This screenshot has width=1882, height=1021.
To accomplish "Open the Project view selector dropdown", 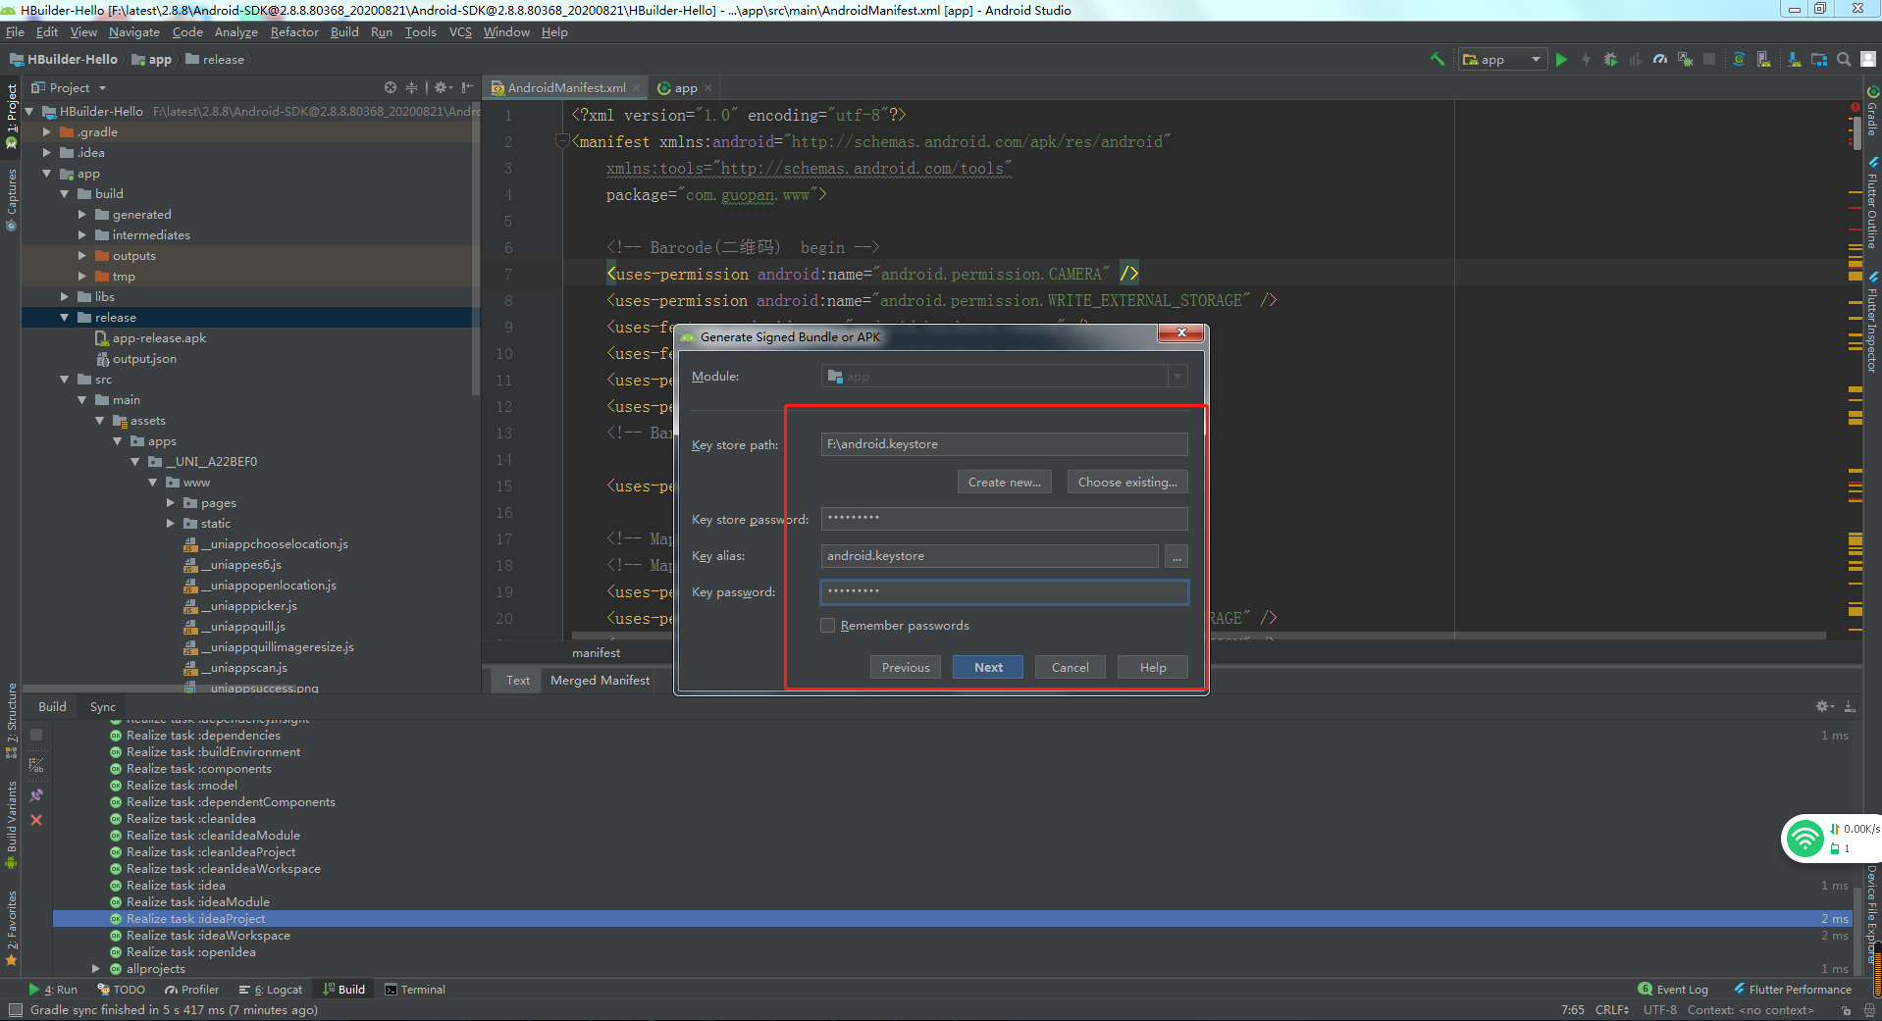I will point(70,87).
